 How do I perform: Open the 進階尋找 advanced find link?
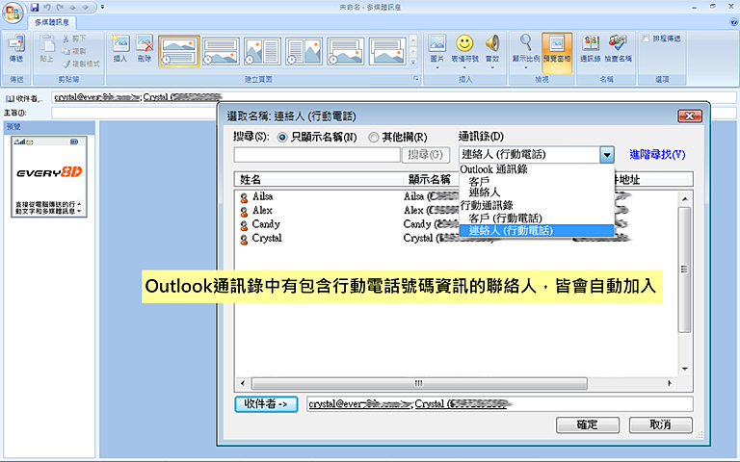(656, 154)
